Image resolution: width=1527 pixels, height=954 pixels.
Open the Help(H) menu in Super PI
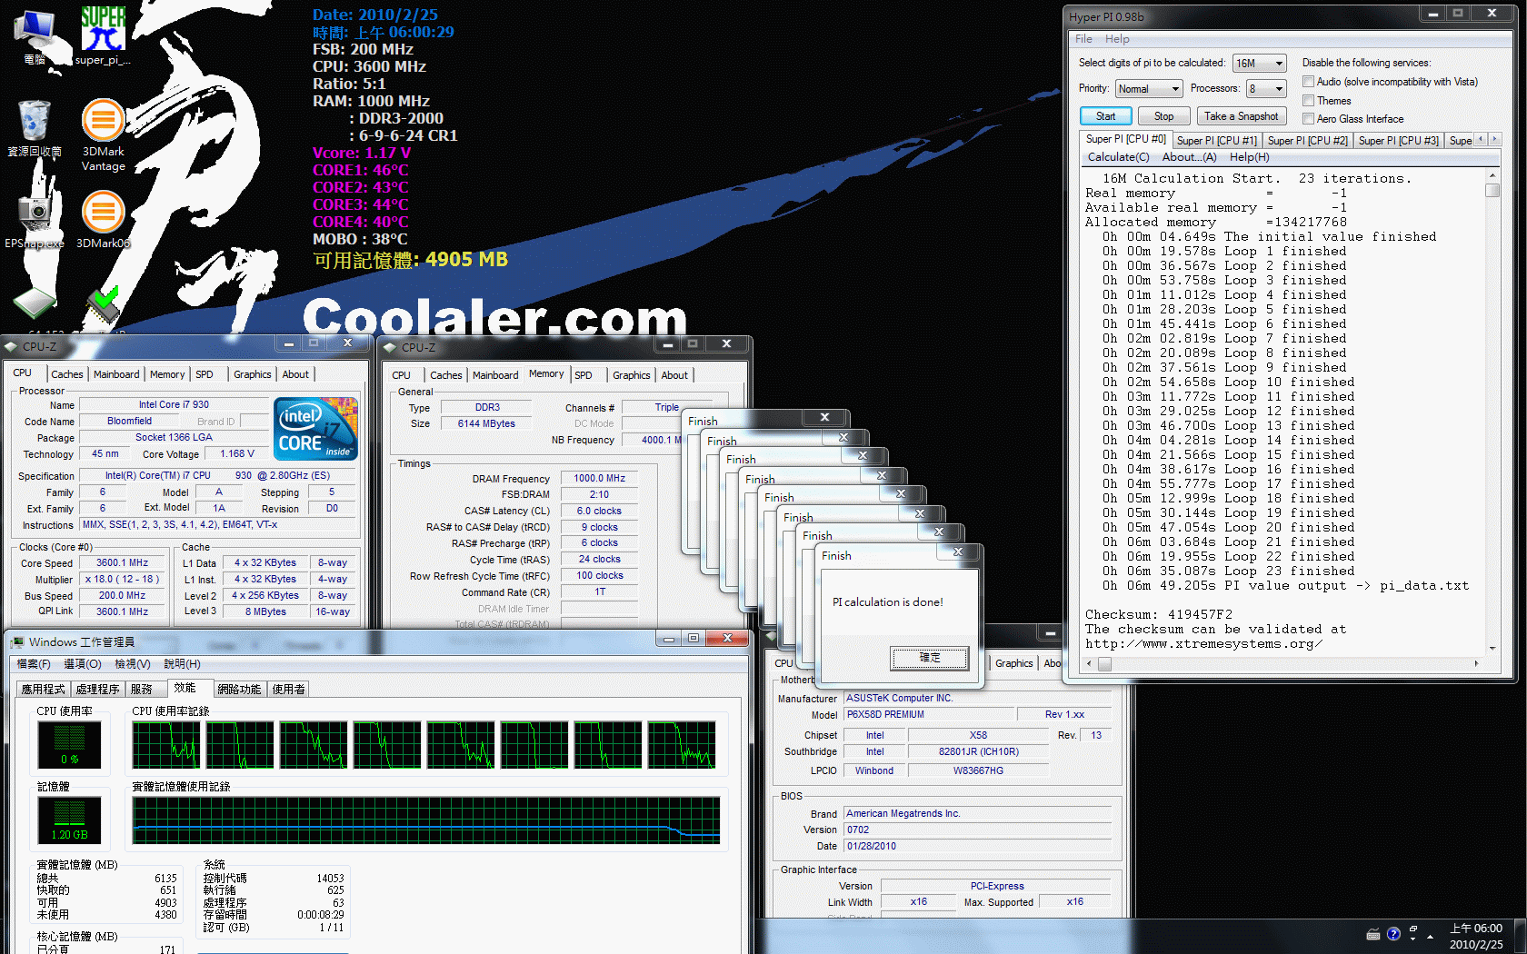pos(1249,157)
